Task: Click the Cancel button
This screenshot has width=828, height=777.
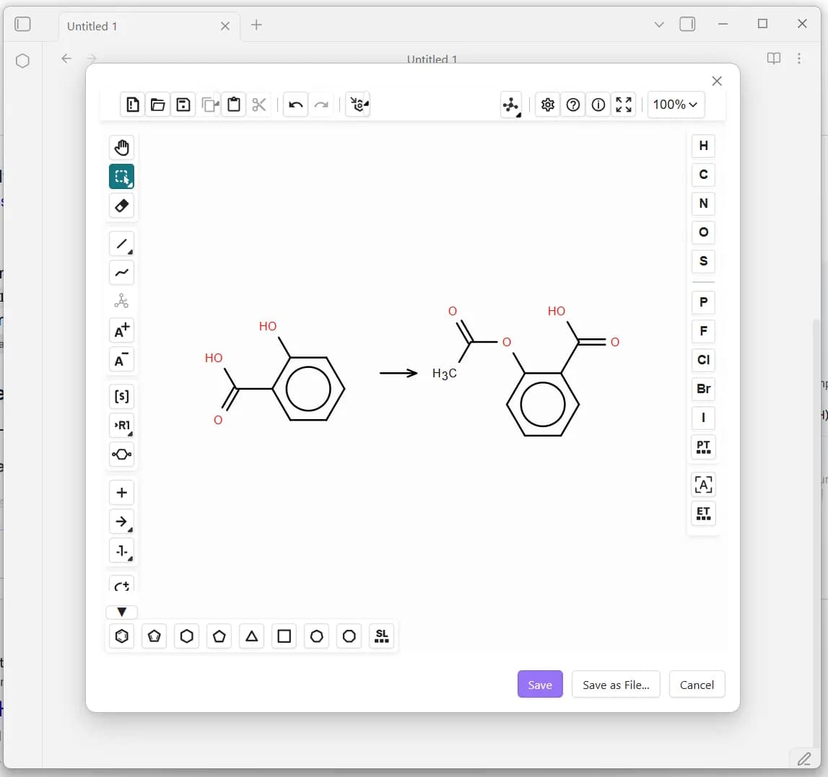Action: 697,685
